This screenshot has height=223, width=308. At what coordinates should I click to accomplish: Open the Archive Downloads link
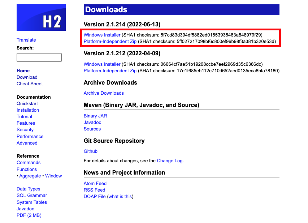(104, 93)
